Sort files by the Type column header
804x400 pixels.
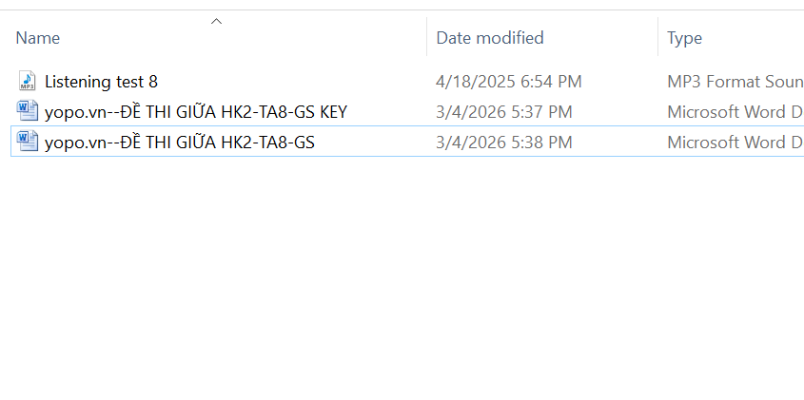point(684,38)
